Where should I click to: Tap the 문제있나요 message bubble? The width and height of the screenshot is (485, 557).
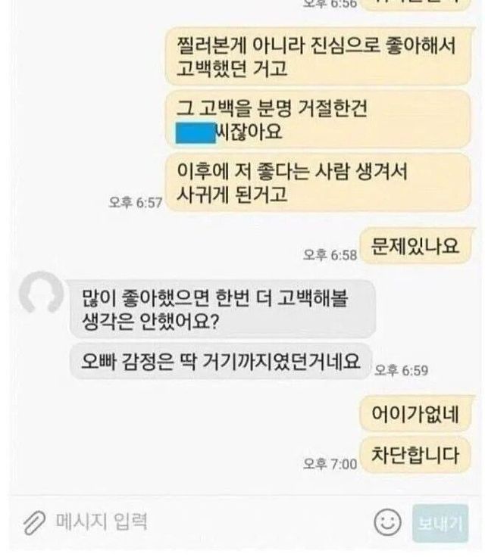point(415,246)
